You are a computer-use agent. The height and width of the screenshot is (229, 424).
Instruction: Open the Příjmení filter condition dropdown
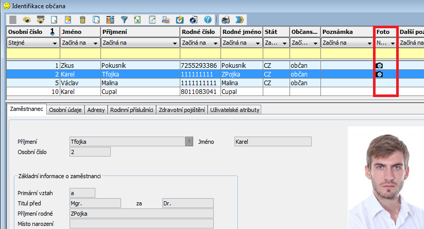click(176, 44)
